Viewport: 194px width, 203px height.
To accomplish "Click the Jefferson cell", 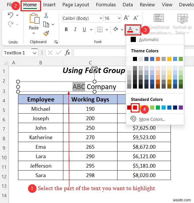I will point(41,166).
